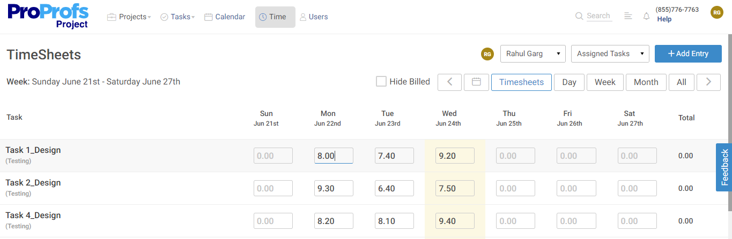Switch to the Day view
This screenshot has width=732, height=239.
click(x=569, y=82)
